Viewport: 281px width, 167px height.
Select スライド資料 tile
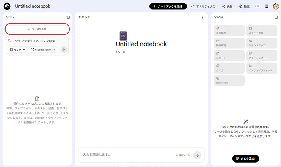(x=262, y=30)
